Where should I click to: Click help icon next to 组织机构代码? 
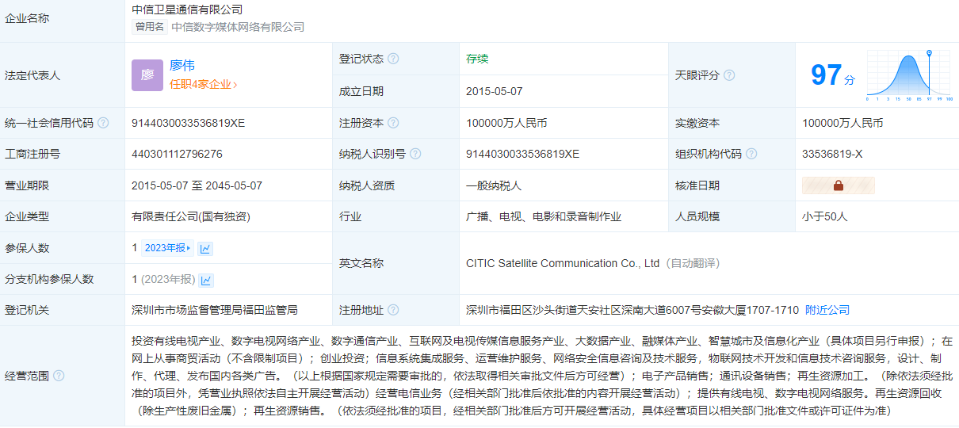pos(751,154)
